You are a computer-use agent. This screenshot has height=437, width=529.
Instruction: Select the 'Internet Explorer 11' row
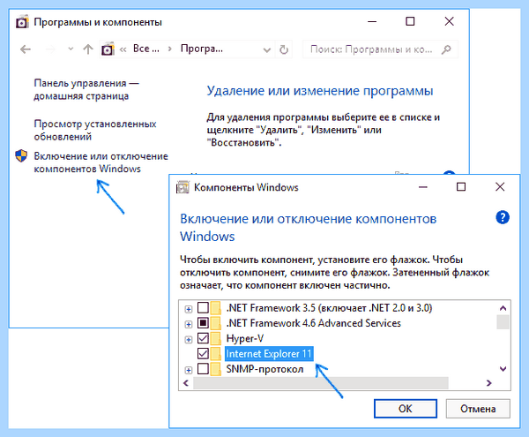click(x=269, y=354)
